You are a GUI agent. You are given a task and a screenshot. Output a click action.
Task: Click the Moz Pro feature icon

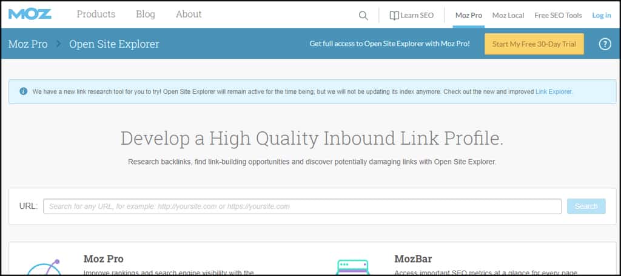44,267
